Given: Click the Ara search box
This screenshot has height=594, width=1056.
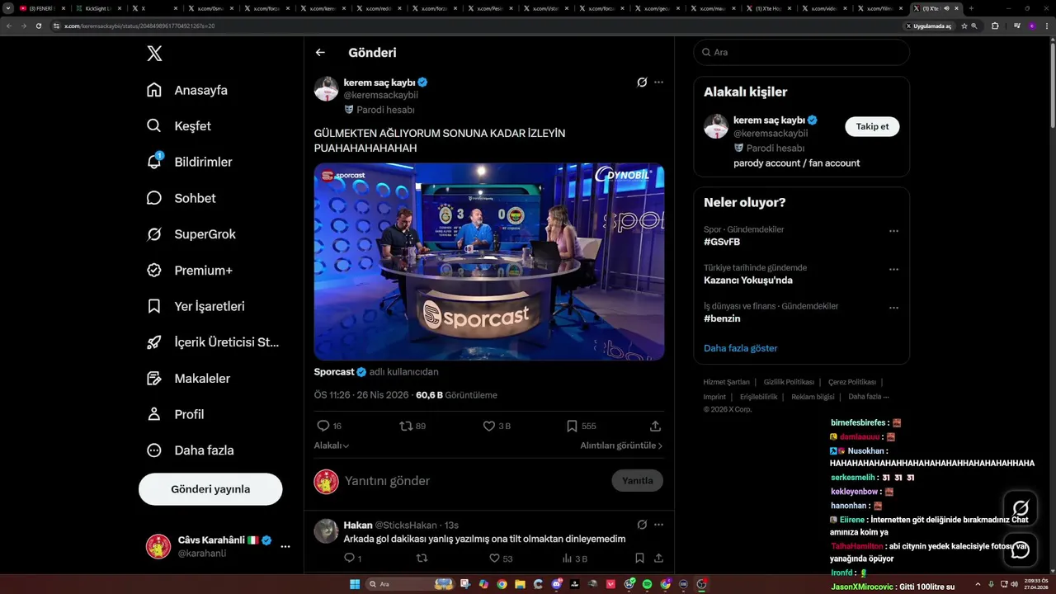Looking at the screenshot, I should click(x=801, y=52).
